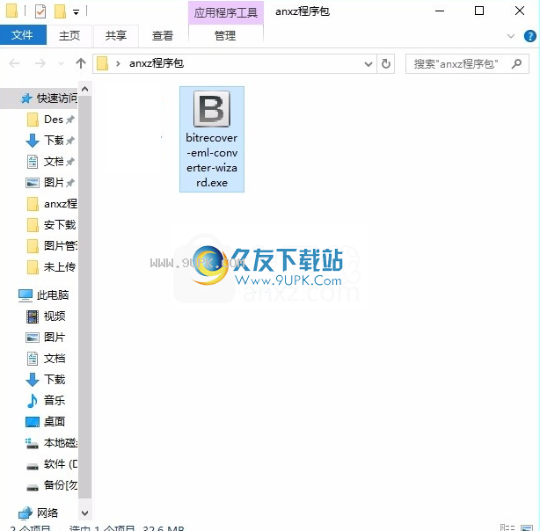
Task: Open the 管理 ribbon tab
Action: tap(225, 35)
